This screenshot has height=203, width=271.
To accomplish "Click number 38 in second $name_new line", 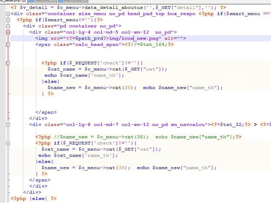I will 121,168.
